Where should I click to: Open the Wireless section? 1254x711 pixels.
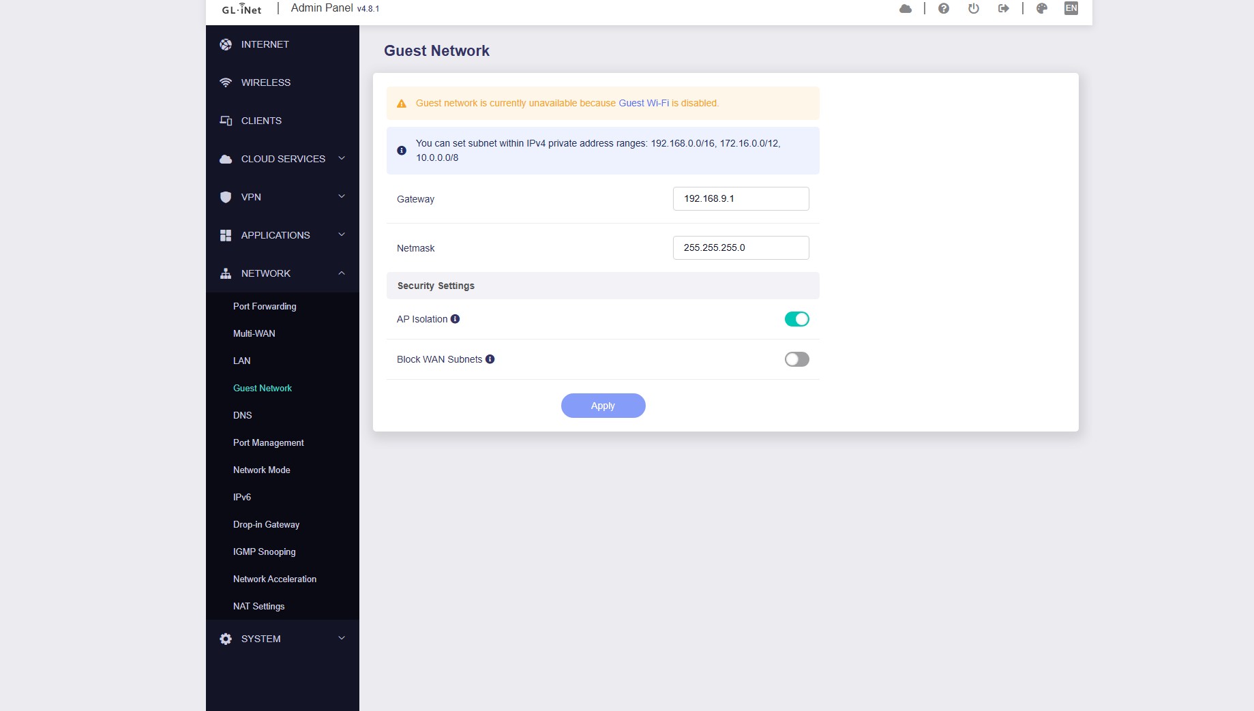pos(266,82)
